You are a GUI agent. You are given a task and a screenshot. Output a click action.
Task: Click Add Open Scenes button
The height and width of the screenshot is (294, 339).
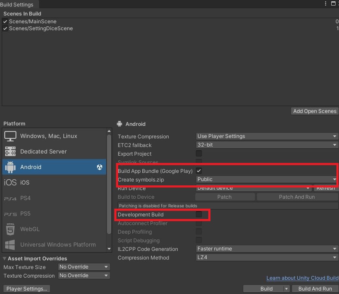pyautogui.click(x=314, y=111)
